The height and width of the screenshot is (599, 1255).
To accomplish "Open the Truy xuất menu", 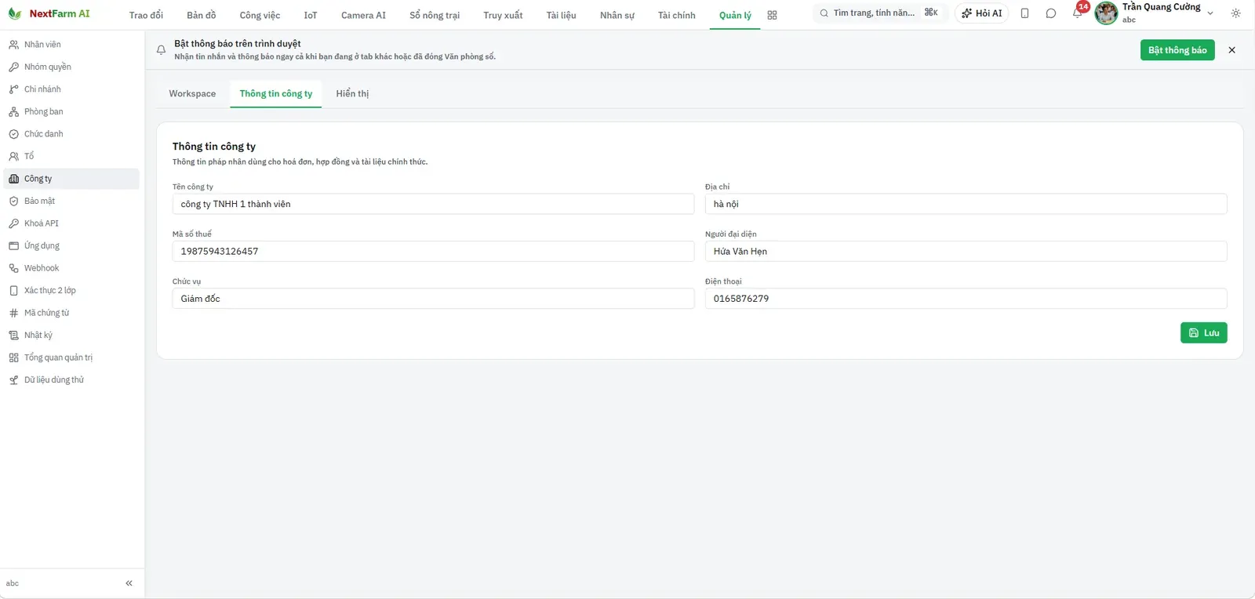I will click(x=503, y=15).
